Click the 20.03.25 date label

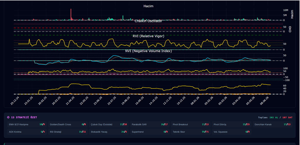tap(56, 101)
